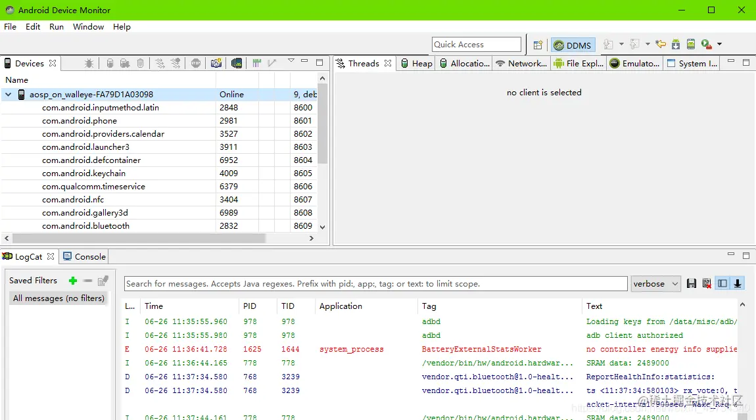This screenshot has width=756, height=420.
Task: Open the Run menu
Action: pos(57,26)
